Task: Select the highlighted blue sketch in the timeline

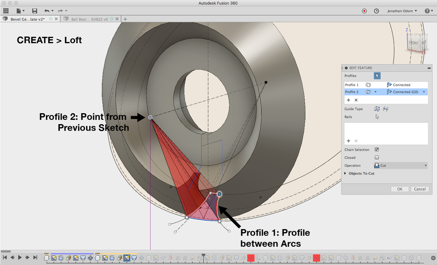Action: coord(126,258)
